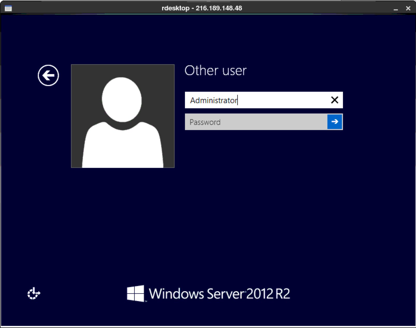
Task: Clear the username with the X icon
Action: [x=334, y=100]
